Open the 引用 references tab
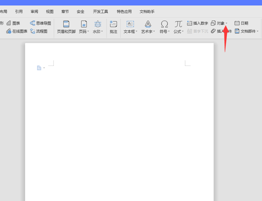The image size is (262, 201). tap(19, 12)
